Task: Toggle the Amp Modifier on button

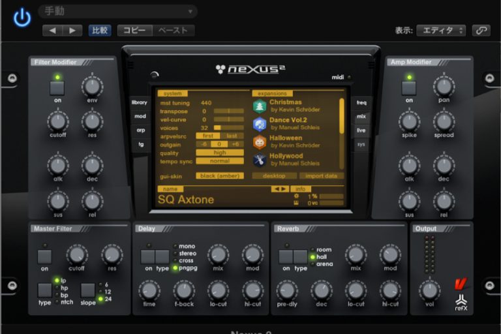Action: (x=408, y=88)
